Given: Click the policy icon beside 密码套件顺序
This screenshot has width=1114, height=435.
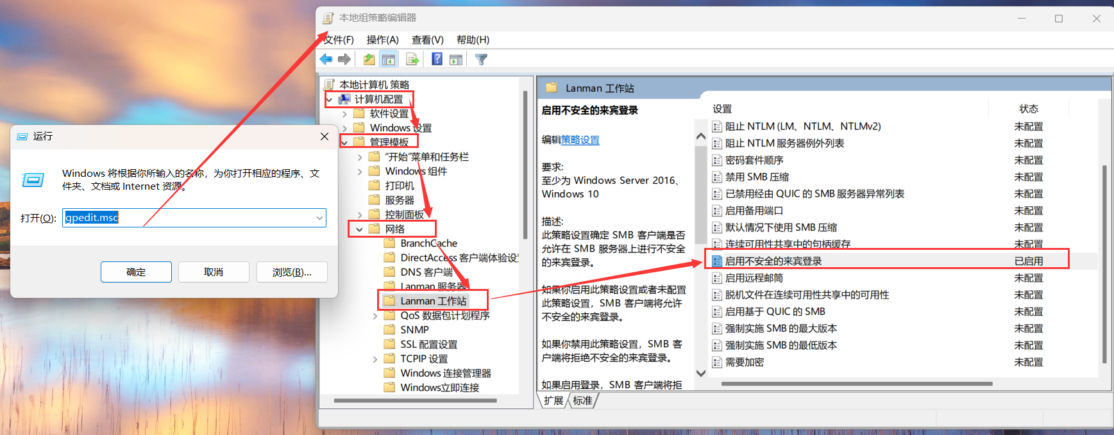Looking at the screenshot, I should click(x=717, y=160).
